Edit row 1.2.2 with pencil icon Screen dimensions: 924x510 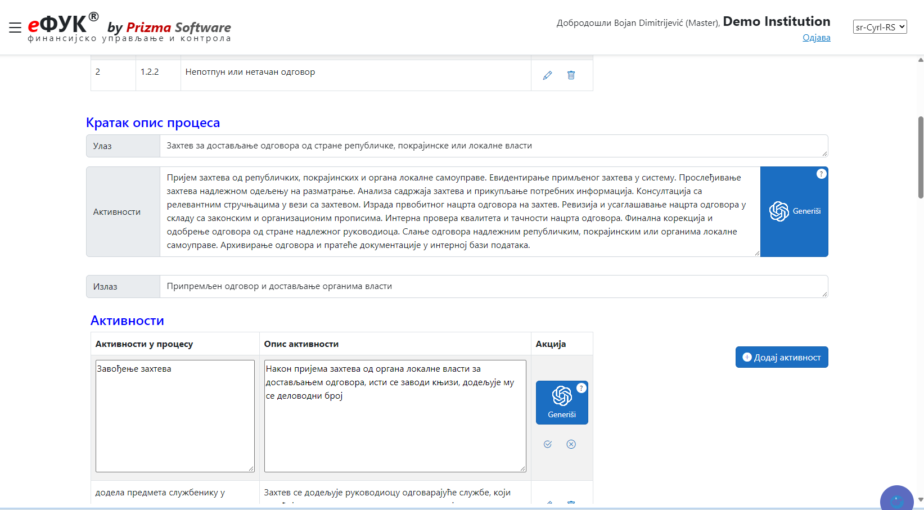point(547,75)
